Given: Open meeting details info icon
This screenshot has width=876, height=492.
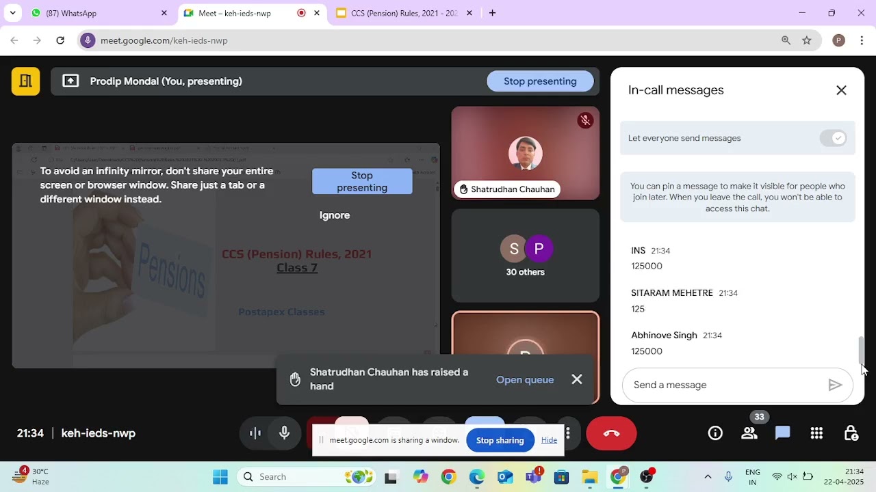Looking at the screenshot, I should pos(715,433).
